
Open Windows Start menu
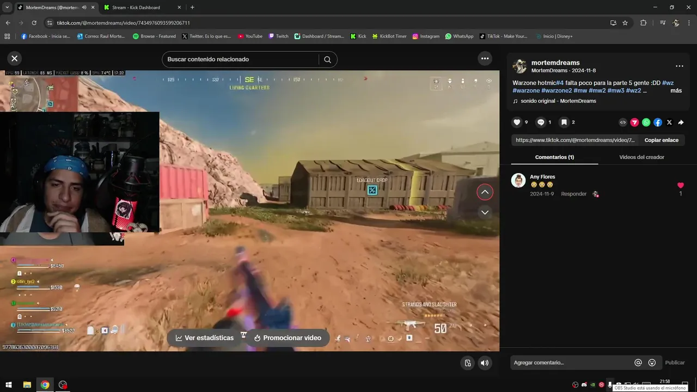pos(9,385)
